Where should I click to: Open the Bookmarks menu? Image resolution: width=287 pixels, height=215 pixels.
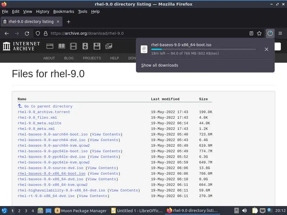[64, 11]
